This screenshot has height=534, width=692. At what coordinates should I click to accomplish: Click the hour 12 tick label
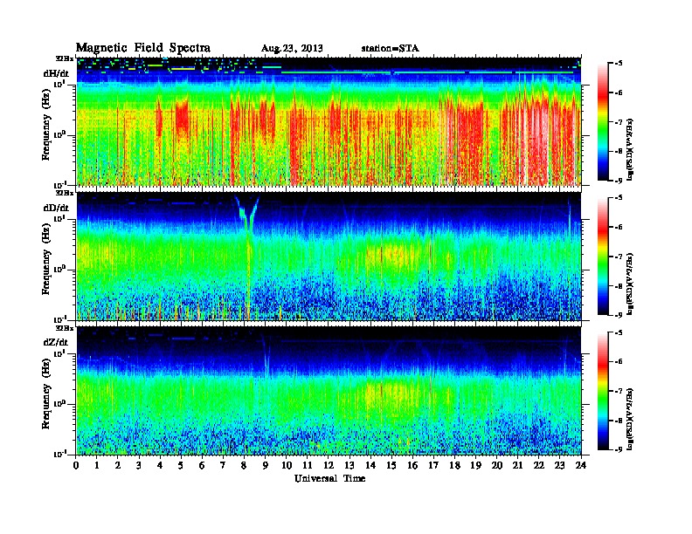click(x=329, y=465)
